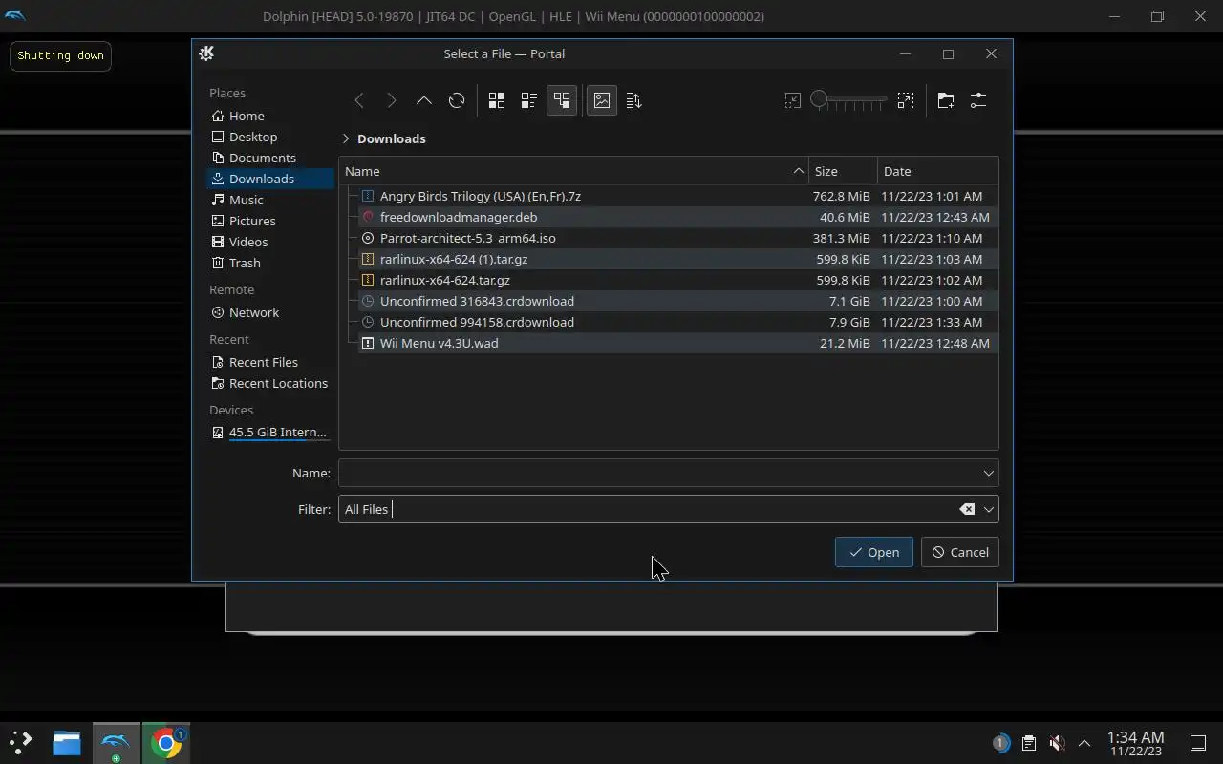This screenshot has width=1223, height=764.
Task: Click the show desktop button in taskbar
Action: [1198, 742]
